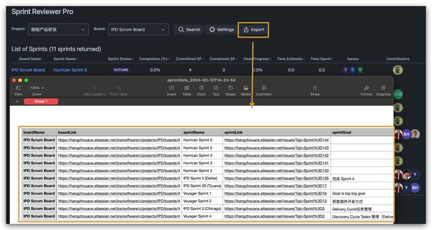Click the green issue count badge 0
This screenshot has height=230, width=432.
point(360,70)
